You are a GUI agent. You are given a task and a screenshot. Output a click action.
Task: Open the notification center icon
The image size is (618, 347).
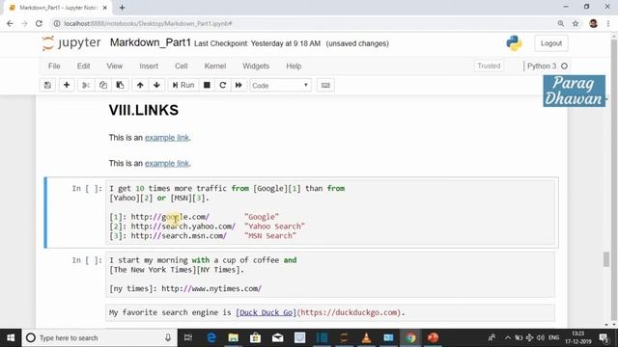(604, 337)
